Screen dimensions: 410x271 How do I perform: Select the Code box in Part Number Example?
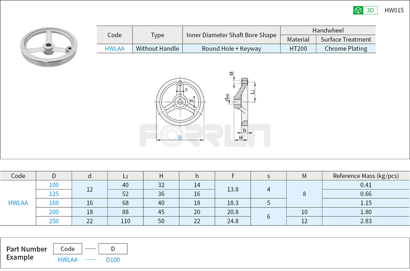(67, 249)
